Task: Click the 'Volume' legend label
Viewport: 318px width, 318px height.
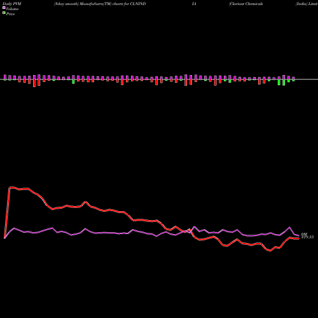Action: pyautogui.click(x=12, y=9)
